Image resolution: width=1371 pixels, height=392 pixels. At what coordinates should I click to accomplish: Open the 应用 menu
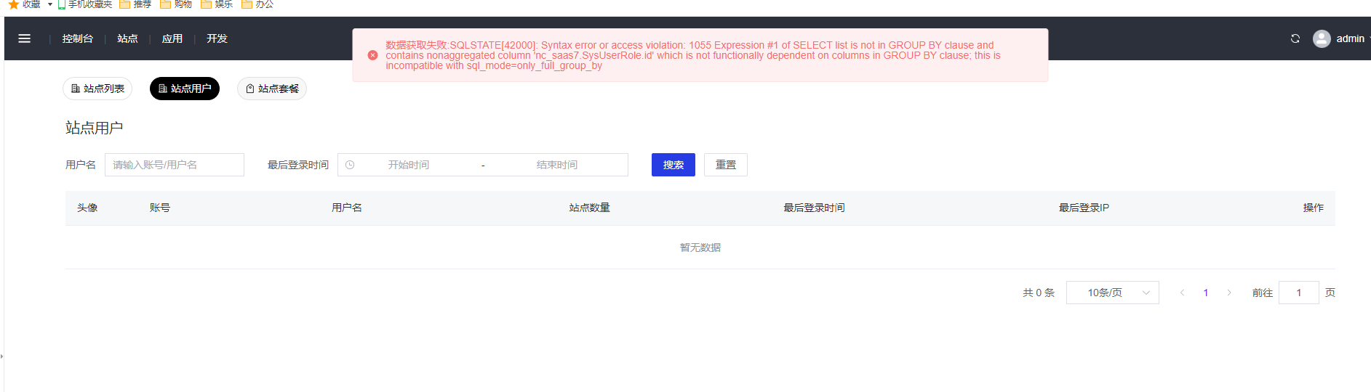(172, 38)
